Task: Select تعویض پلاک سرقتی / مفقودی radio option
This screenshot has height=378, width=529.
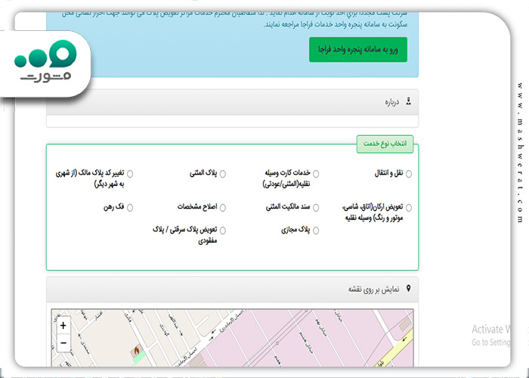Action: pyautogui.click(x=223, y=231)
